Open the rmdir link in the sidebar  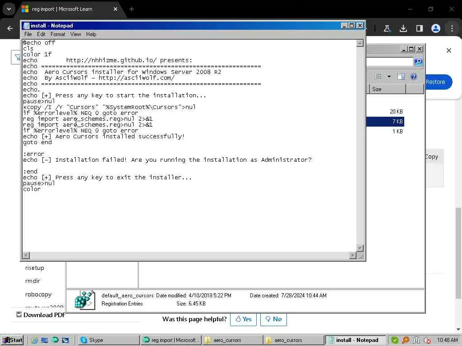pyautogui.click(x=32, y=281)
